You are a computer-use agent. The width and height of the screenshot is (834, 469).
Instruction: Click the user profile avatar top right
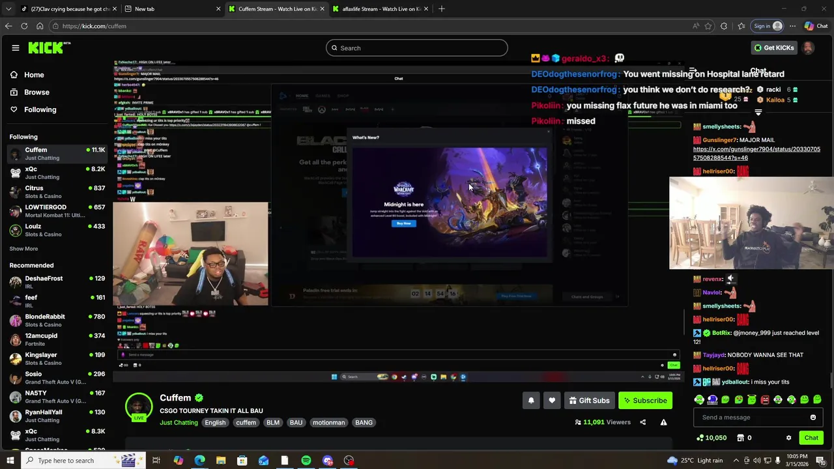coord(808,48)
